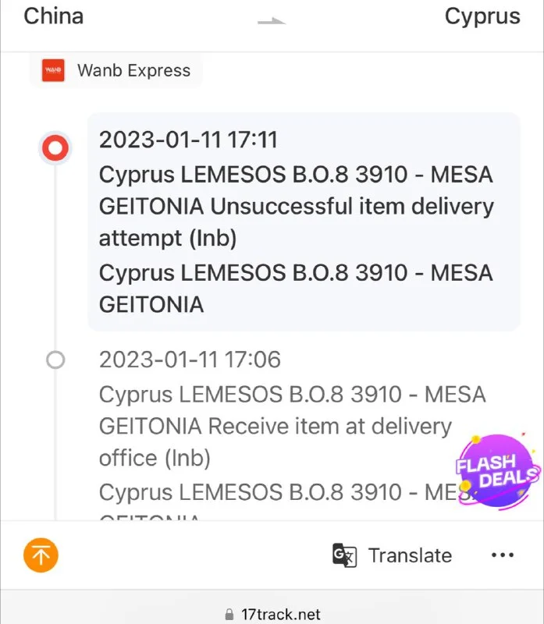Select the red latest-event timeline marker

click(x=55, y=147)
